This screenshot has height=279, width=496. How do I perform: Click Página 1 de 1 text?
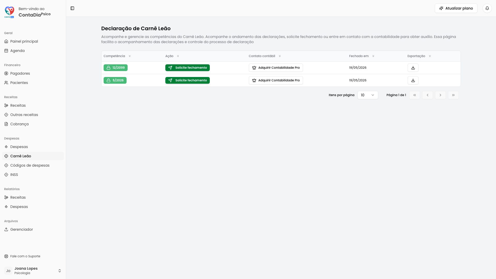click(396, 95)
